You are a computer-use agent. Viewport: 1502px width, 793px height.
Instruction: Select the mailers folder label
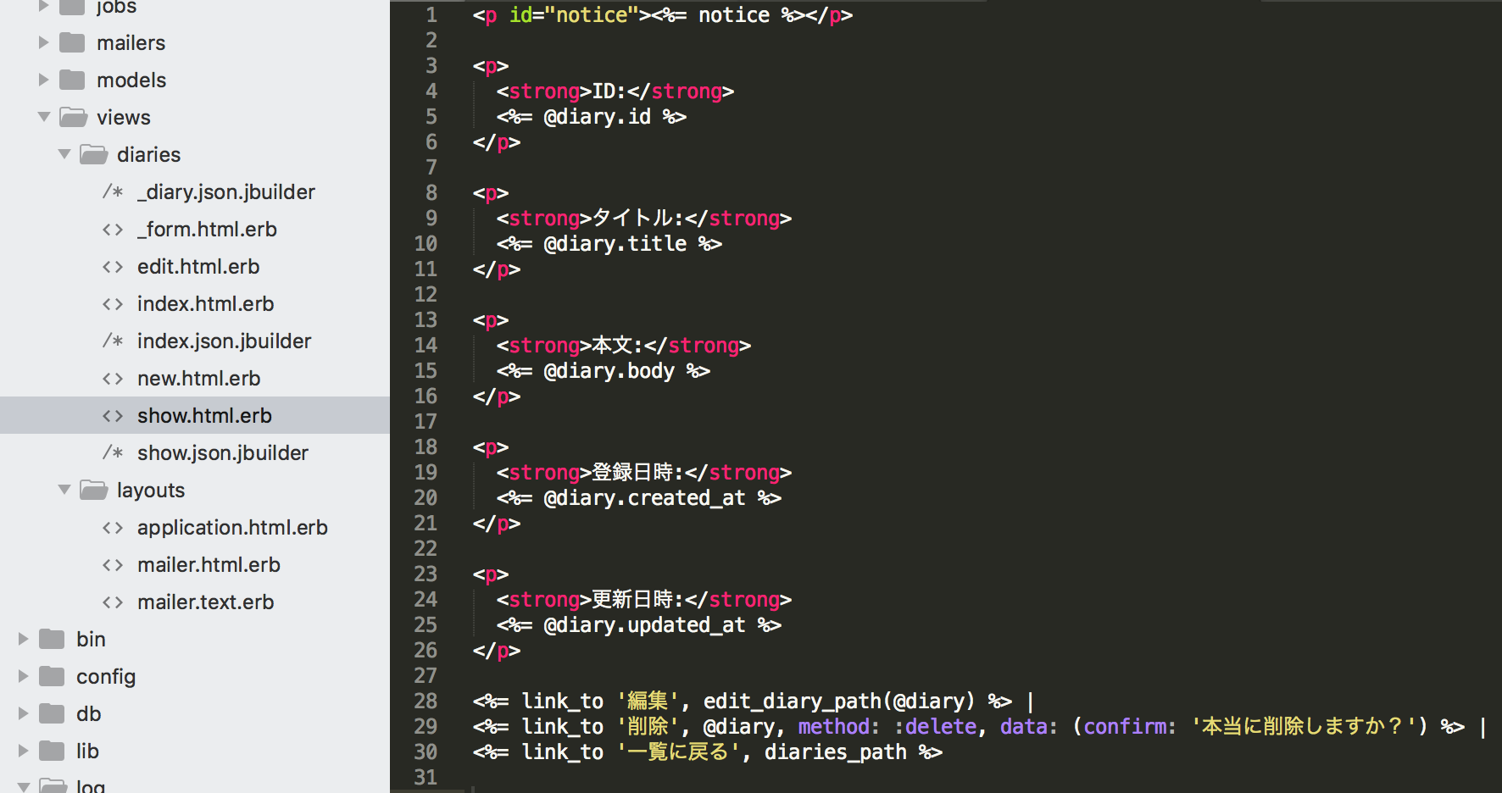(x=131, y=42)
